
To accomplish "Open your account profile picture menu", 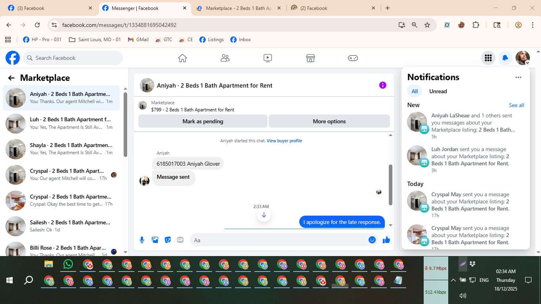I will (x=523, y=58).
